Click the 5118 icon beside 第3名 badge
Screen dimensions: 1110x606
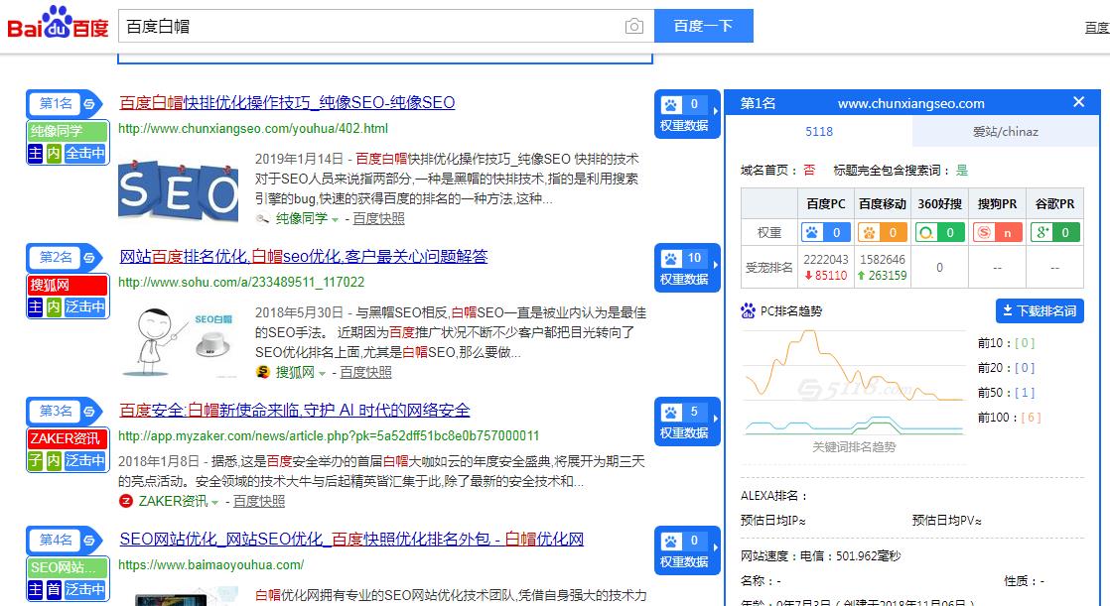point(89,412)
